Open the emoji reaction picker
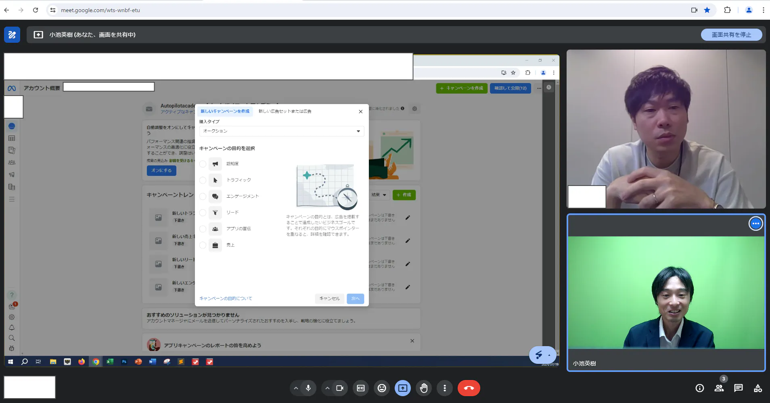The image size is (770, 403). pyautogui.click(x=382, y=388)
